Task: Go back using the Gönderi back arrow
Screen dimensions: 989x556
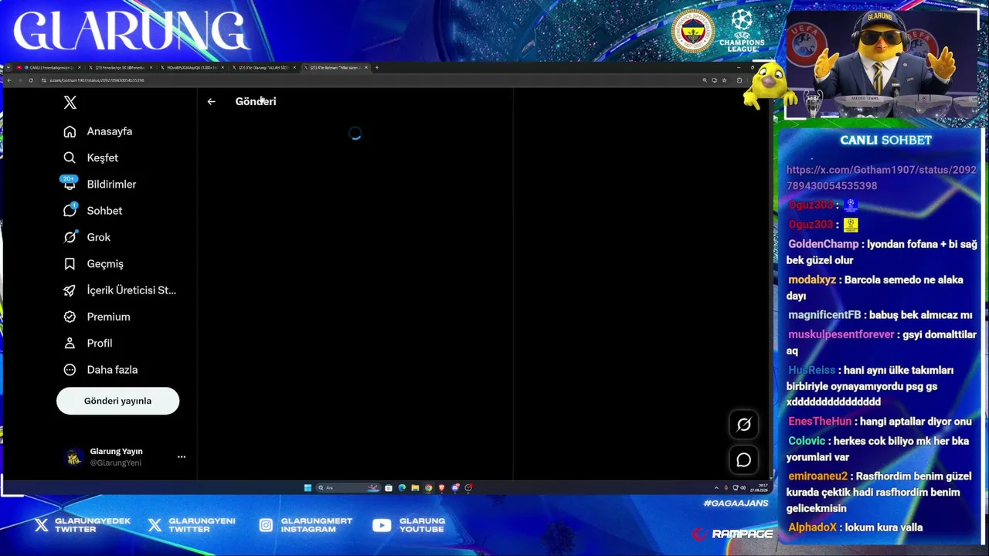Action: (211, 101)
